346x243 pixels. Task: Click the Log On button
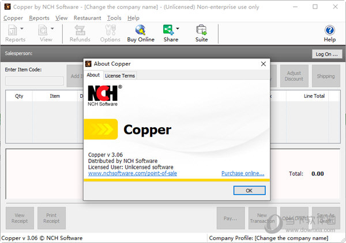(327, 54)
